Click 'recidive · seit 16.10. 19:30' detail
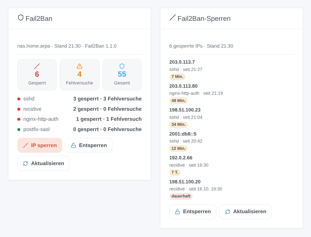This screenshot has width=311, height=237. tap(196, 189)
